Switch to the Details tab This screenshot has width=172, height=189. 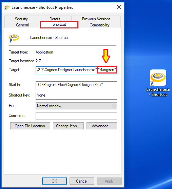pyautogui.click(x=55, y=19)
